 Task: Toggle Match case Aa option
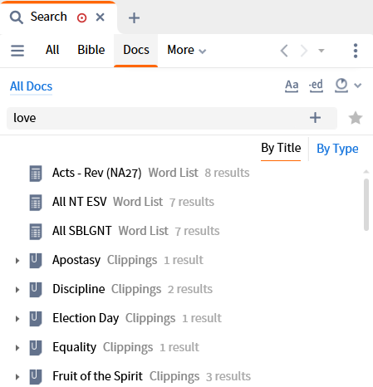pyautogui.click(x=292, y=86)
